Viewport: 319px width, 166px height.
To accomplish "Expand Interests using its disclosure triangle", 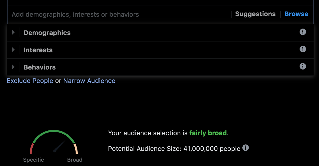I will pos(13,50).
